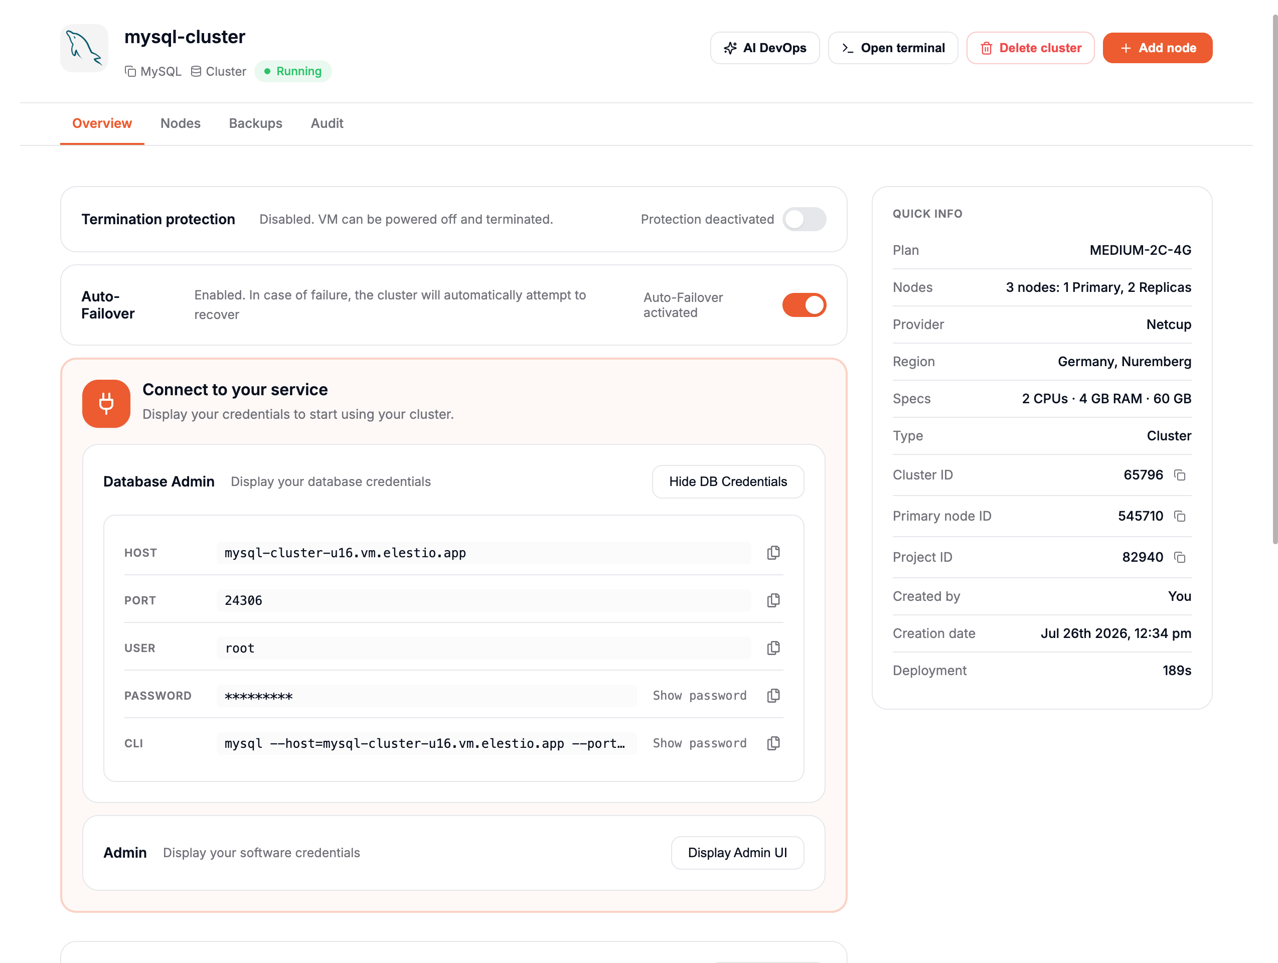Enable Termination protection toggle
This screenshot has width=1278, height=963.
coord(804,219)
